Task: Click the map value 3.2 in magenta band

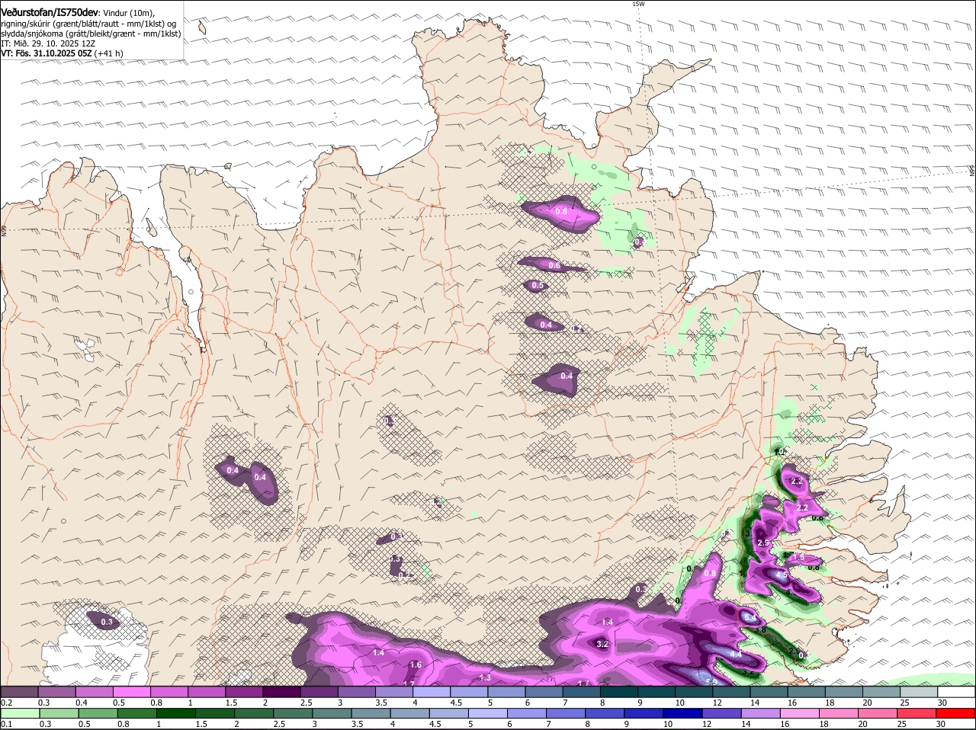Action: pos(602,644)
